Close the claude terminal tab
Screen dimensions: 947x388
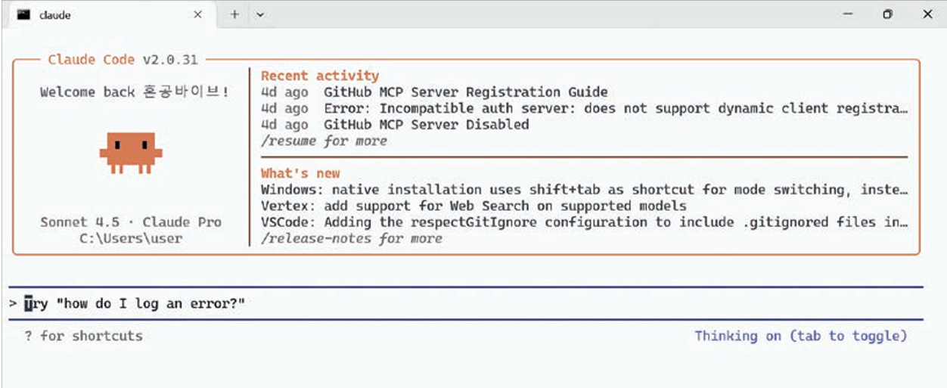tap(197, 14)
